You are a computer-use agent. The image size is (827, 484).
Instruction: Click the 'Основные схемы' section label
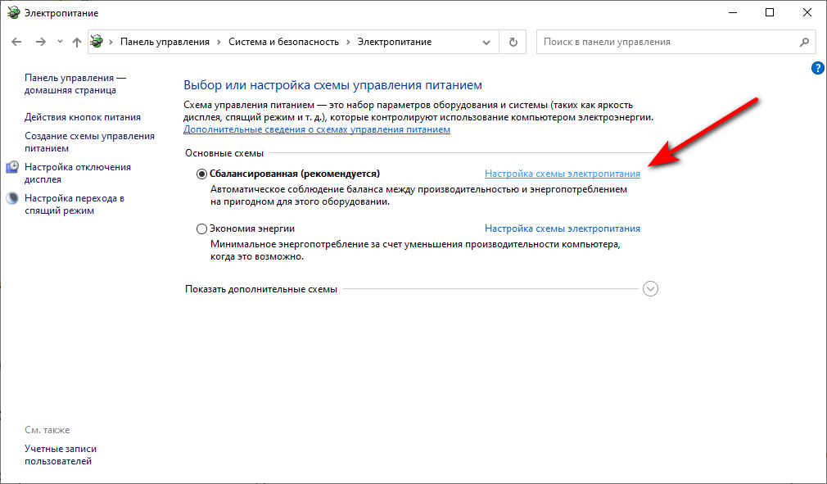[224, 153]
